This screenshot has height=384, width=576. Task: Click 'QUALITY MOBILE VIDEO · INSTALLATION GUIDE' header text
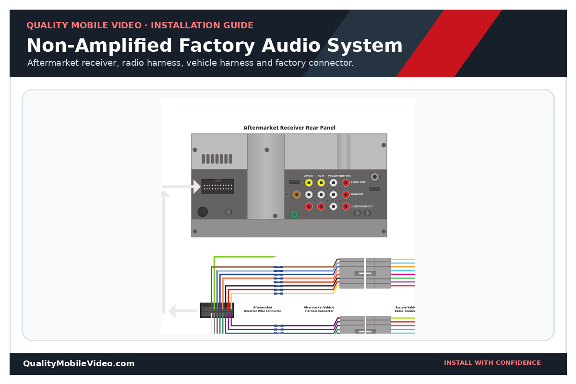tap(140, 26)
